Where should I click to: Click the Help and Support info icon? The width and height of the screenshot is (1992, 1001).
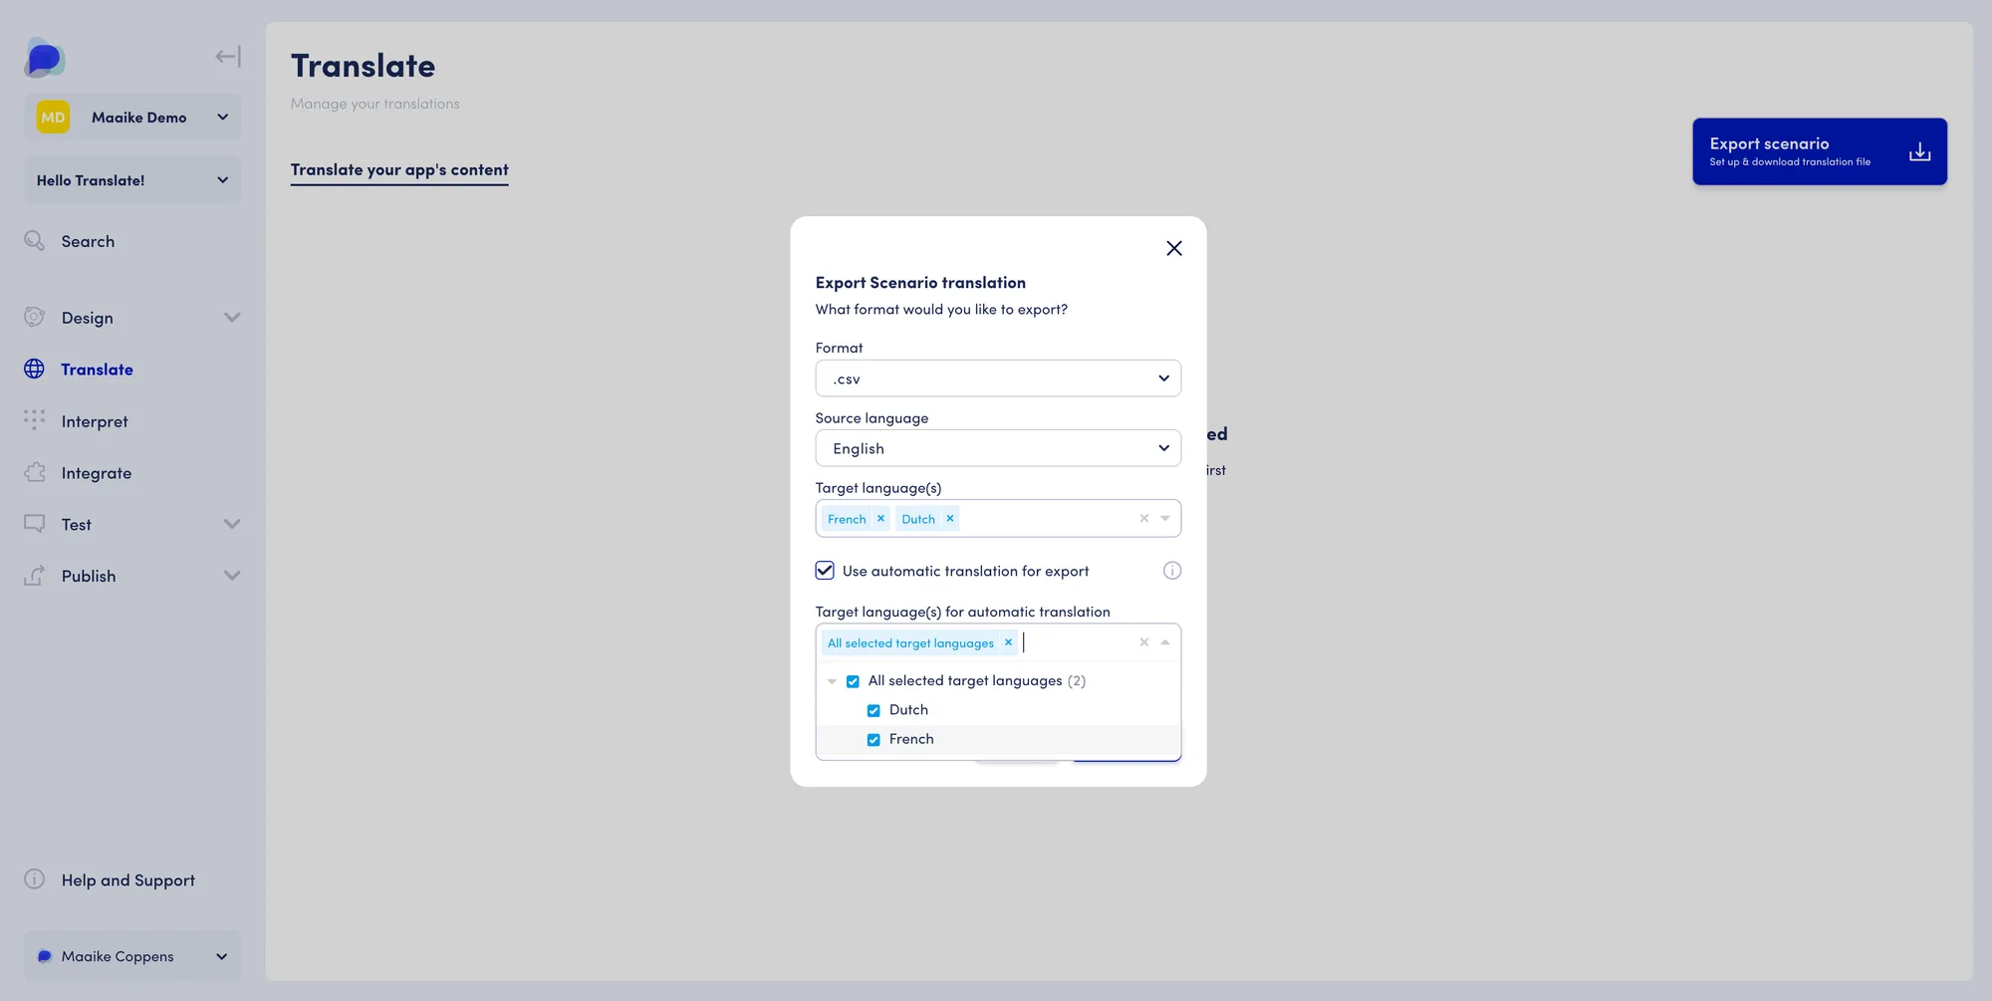point(35,879)
